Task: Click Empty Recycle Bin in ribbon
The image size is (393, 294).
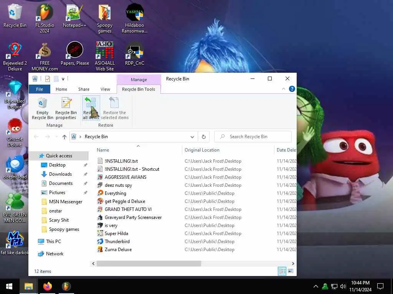Action: tap(42, 108)
